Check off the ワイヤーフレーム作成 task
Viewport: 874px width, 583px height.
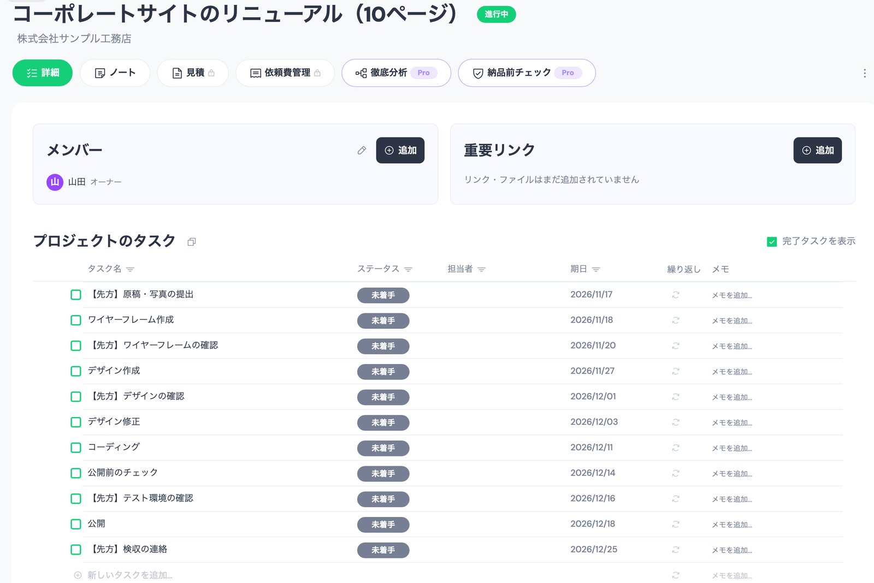point(76,320)
